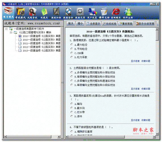162x142 pixels.
Task: Open user settings (用户设置)
Action: [x=92, y=13]
